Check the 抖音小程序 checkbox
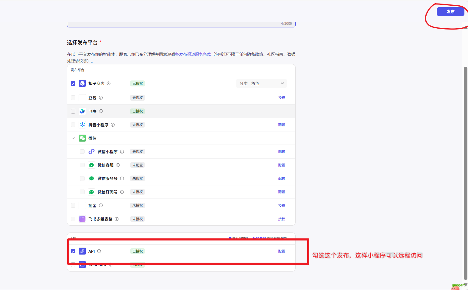Image resolution: width=468 pixels, height=290 pixels. click(73, 125)
